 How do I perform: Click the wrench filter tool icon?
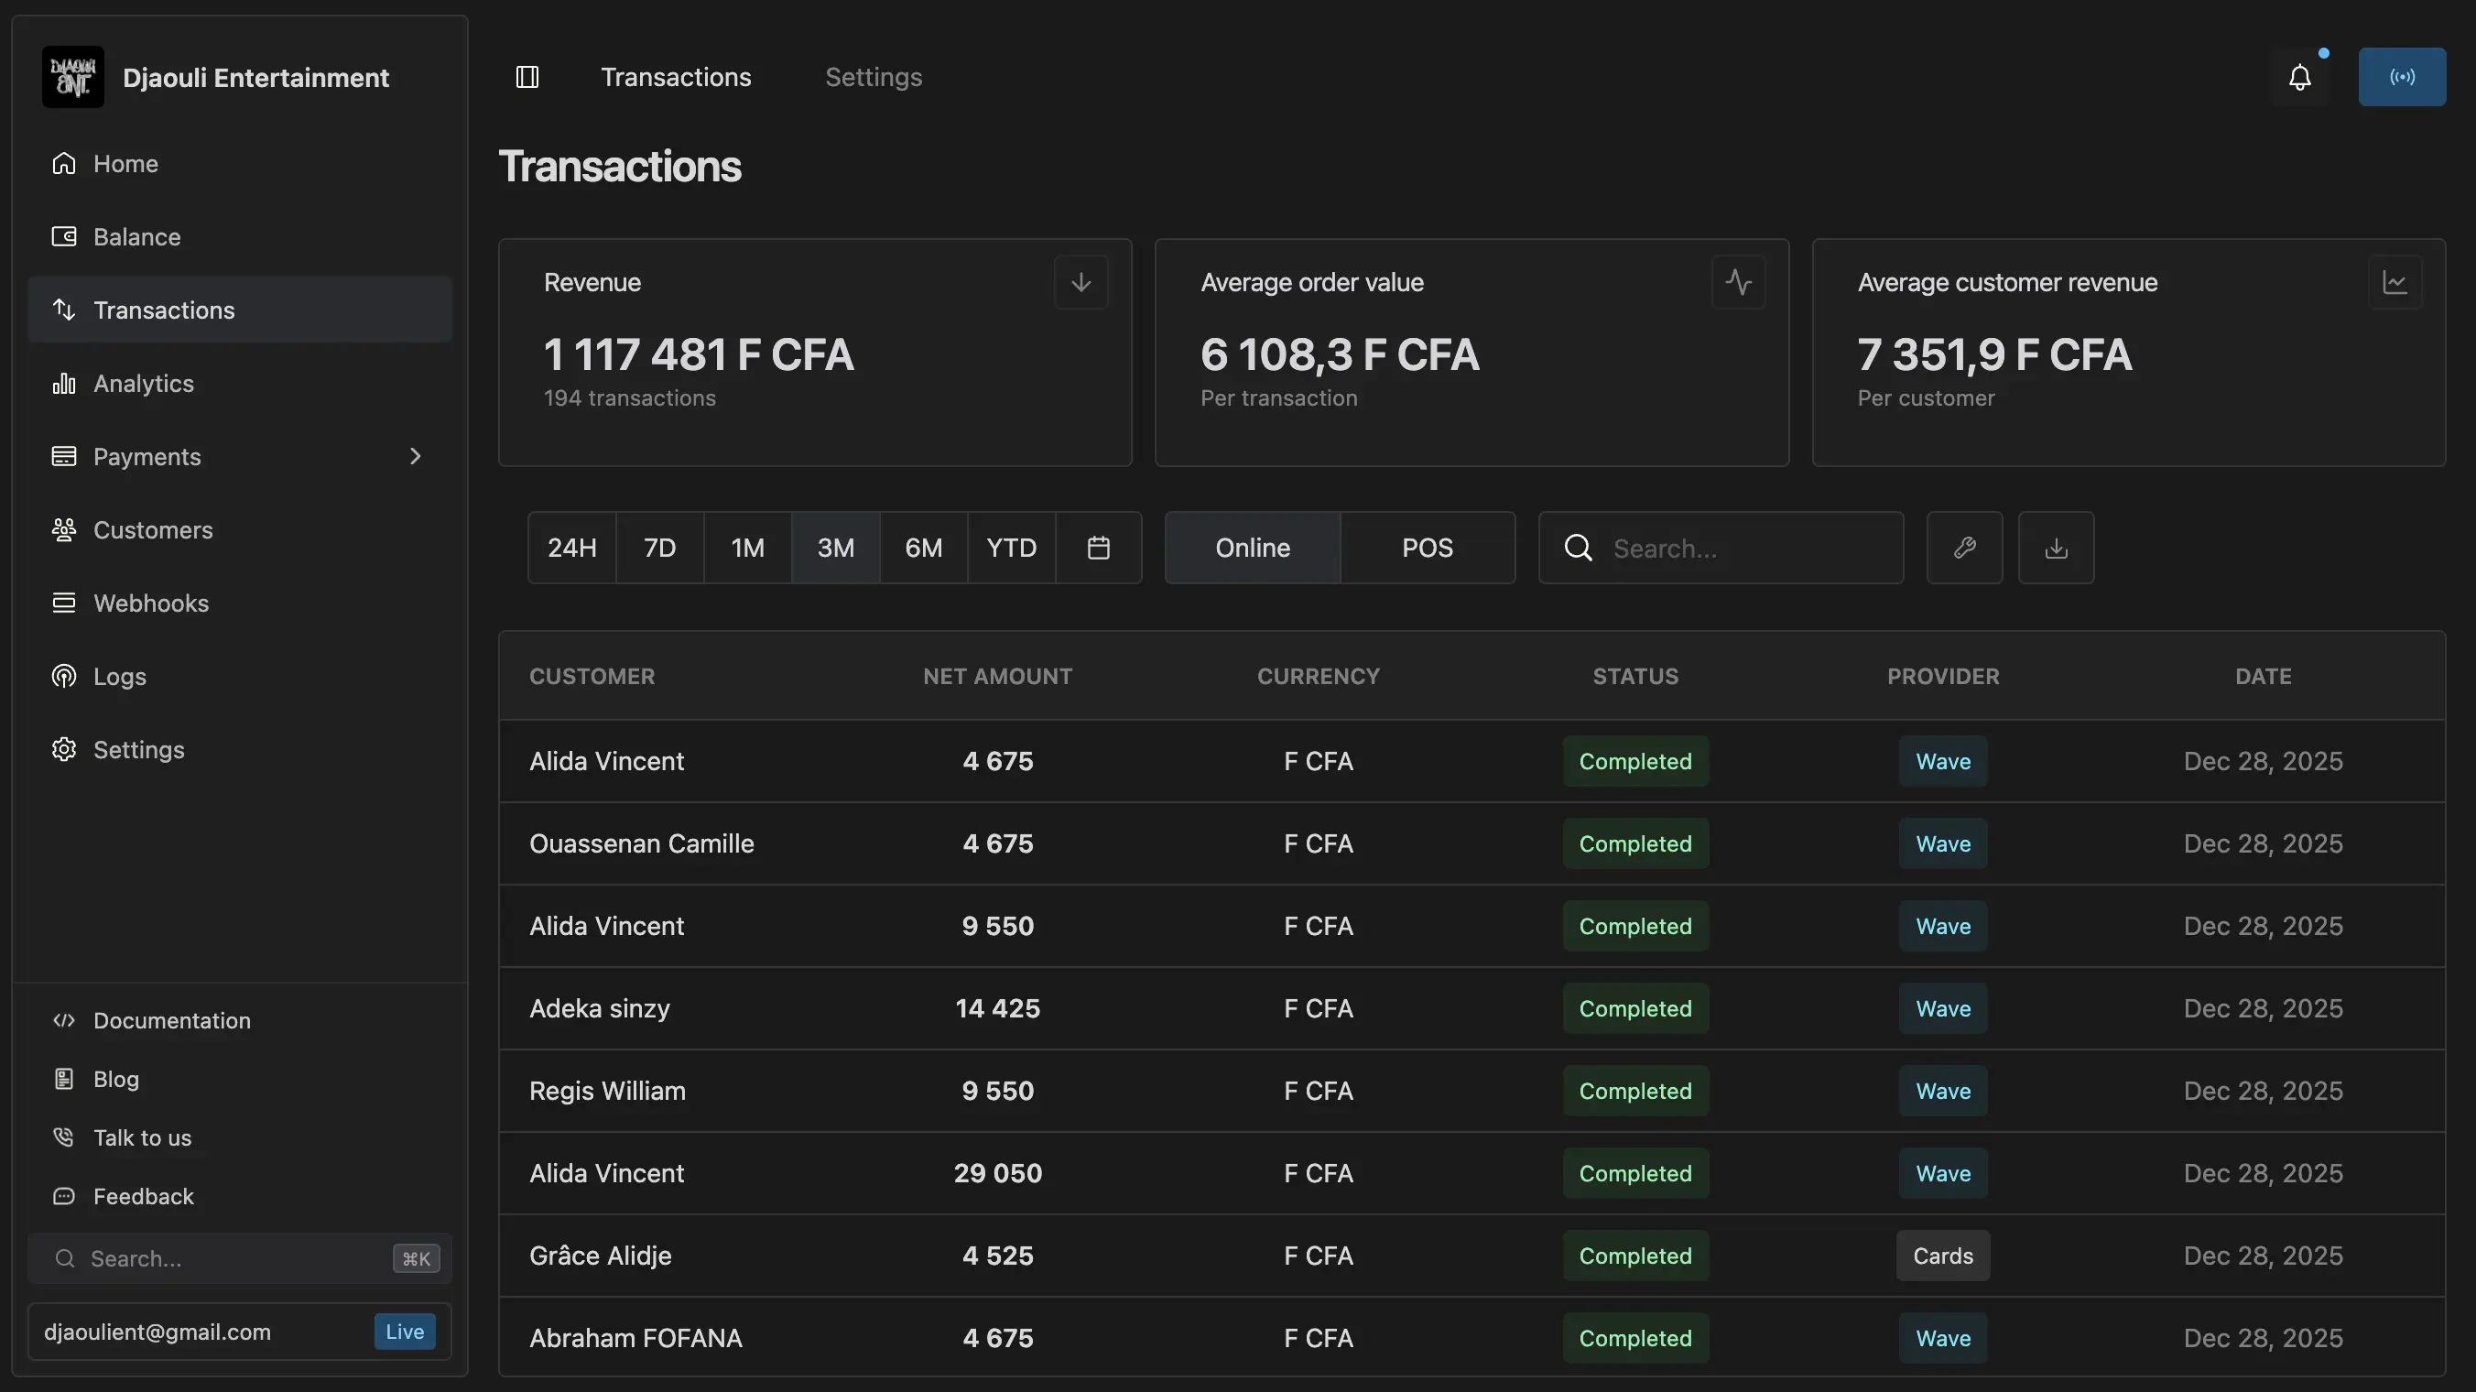(x=1964, y=548)
